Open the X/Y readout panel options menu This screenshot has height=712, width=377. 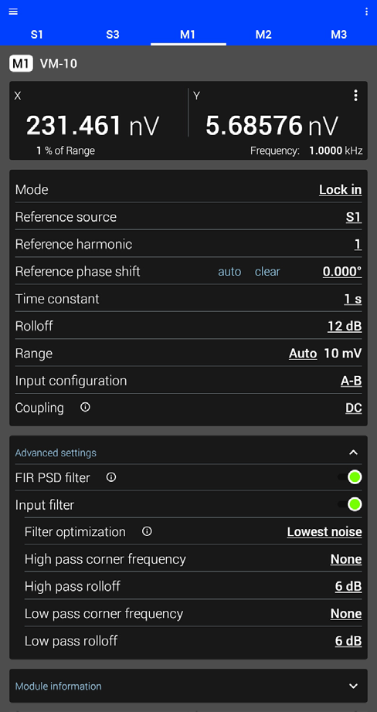[355, 95]
